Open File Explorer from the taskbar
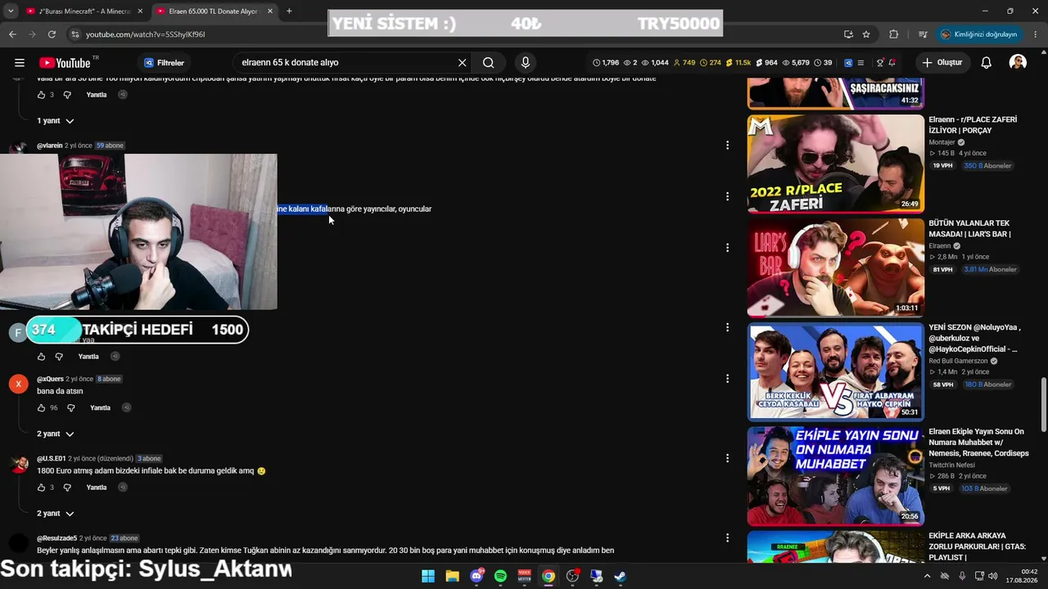The image size is (1048, 589). 452,576
